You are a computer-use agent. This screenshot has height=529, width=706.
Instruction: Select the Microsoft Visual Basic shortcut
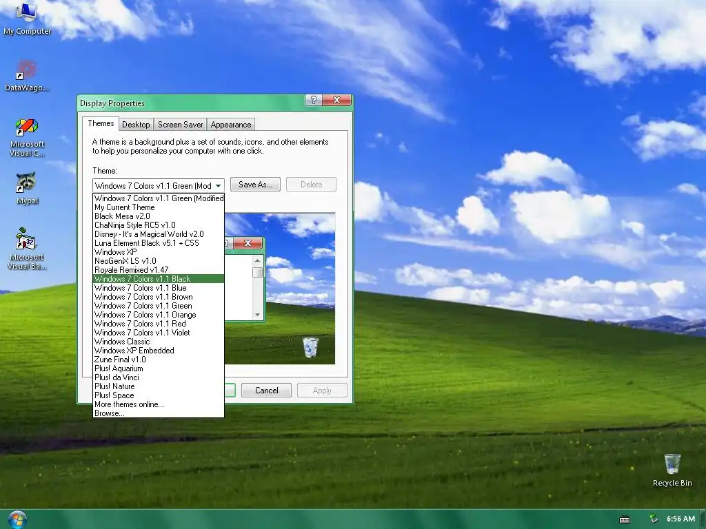pyautogui.click(x=27, y=249)
